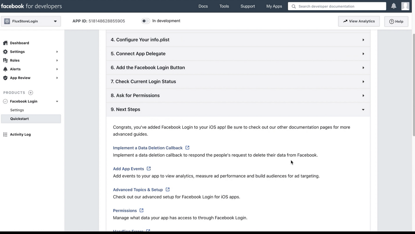The image size is (415, 234).
Task: Click the Activity Log list icon
Action: [x=5, y=134]
